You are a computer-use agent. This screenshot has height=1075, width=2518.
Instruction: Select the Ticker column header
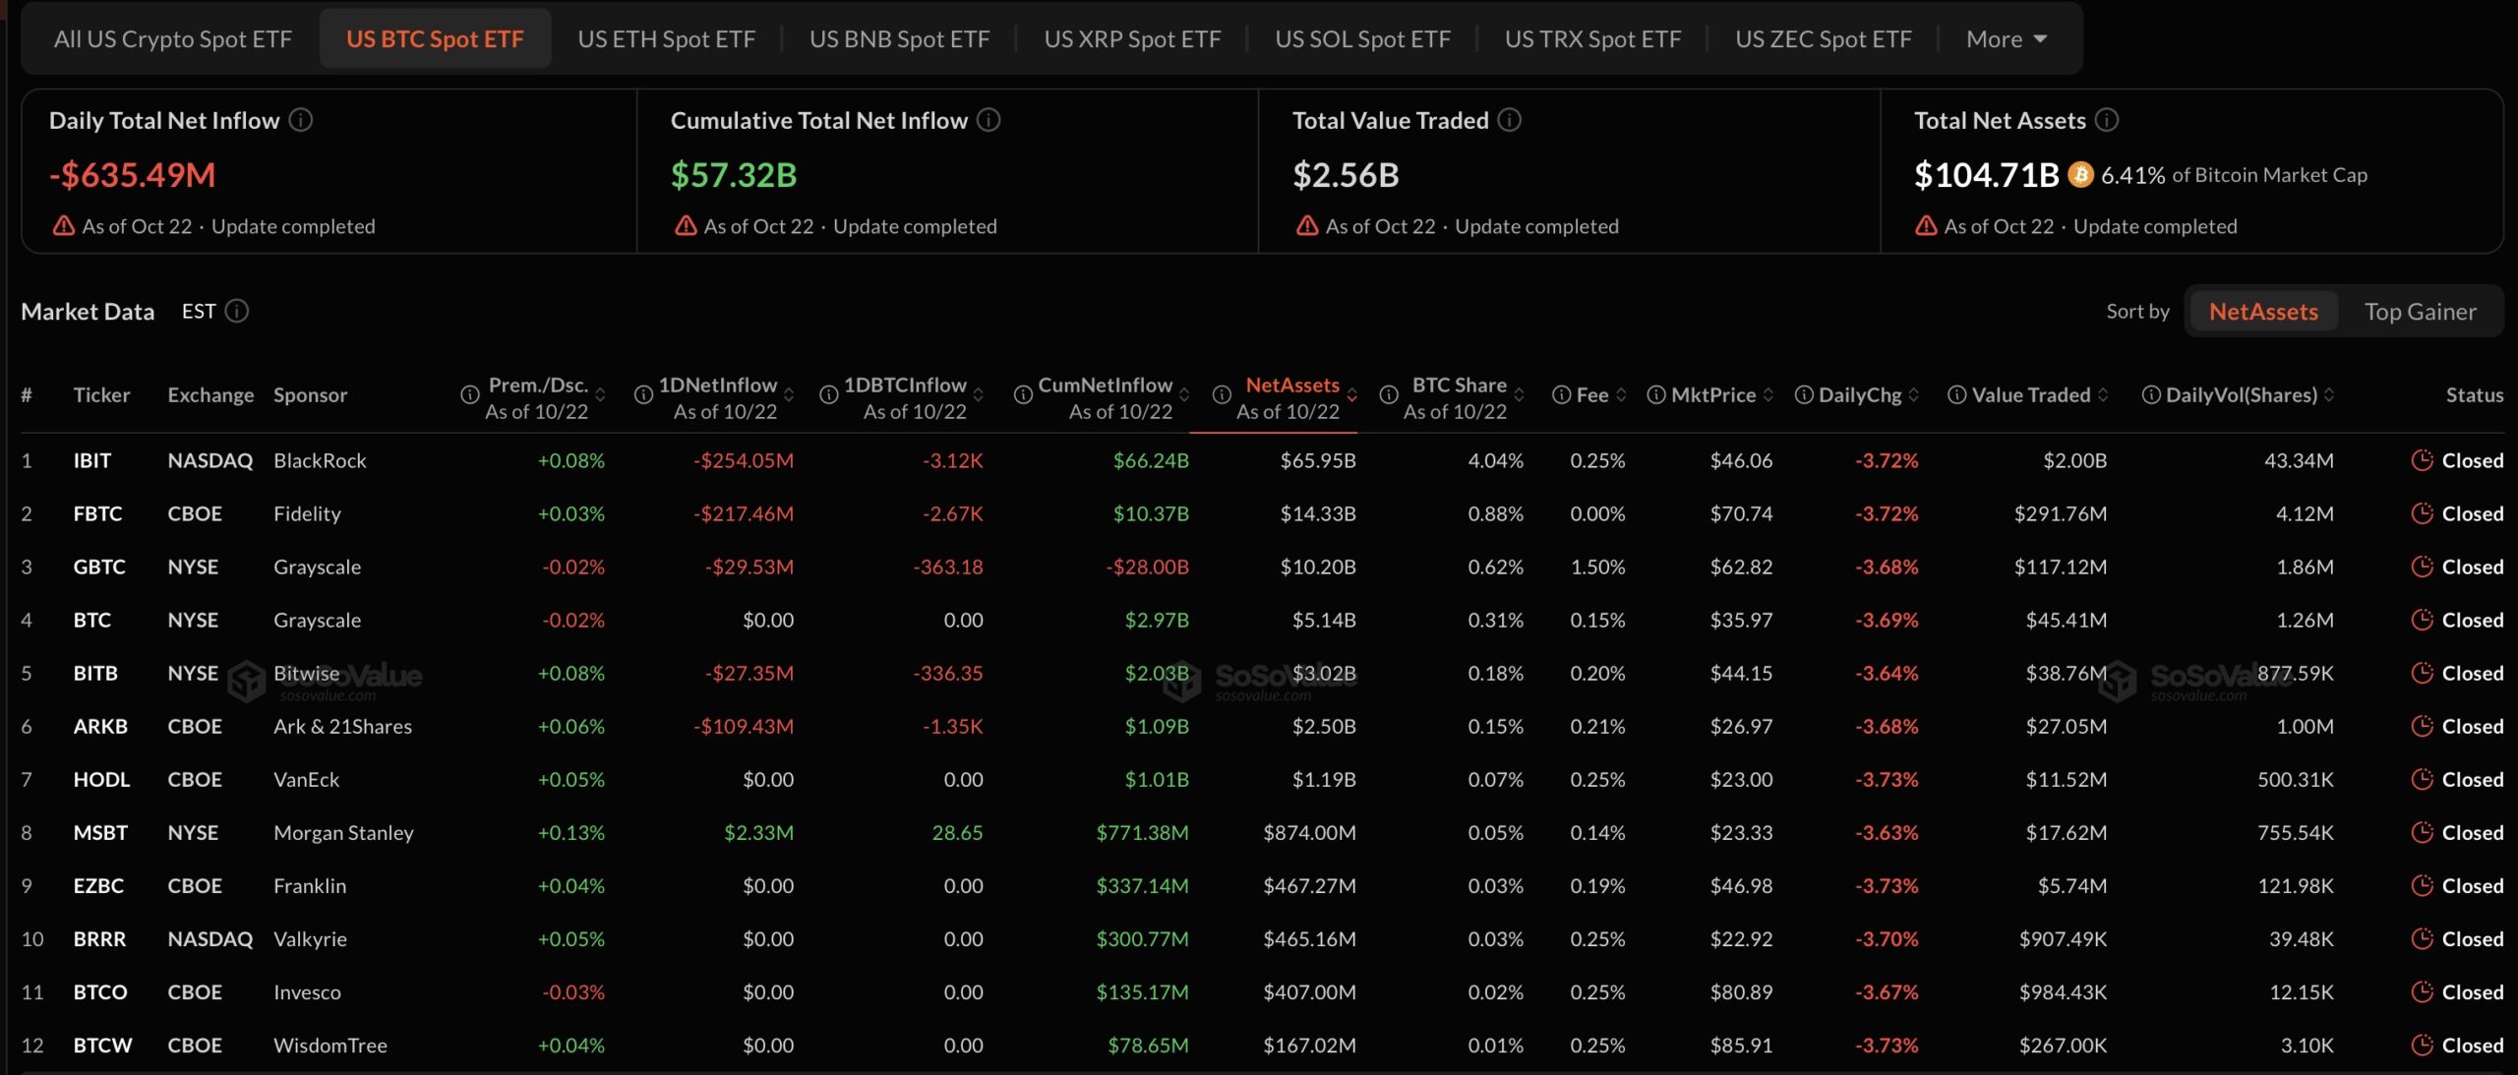click(101, 394)
